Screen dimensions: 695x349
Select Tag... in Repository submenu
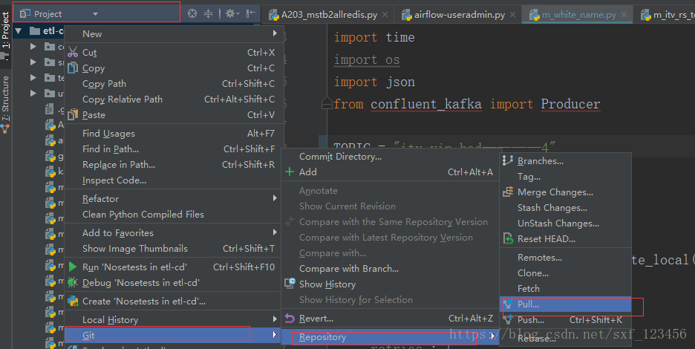(x=566, y=177)
